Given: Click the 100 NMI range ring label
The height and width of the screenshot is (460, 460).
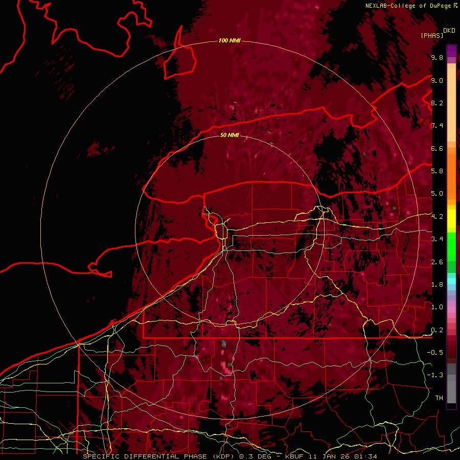Looking at the screenshot, I should [x=229, y=40].
